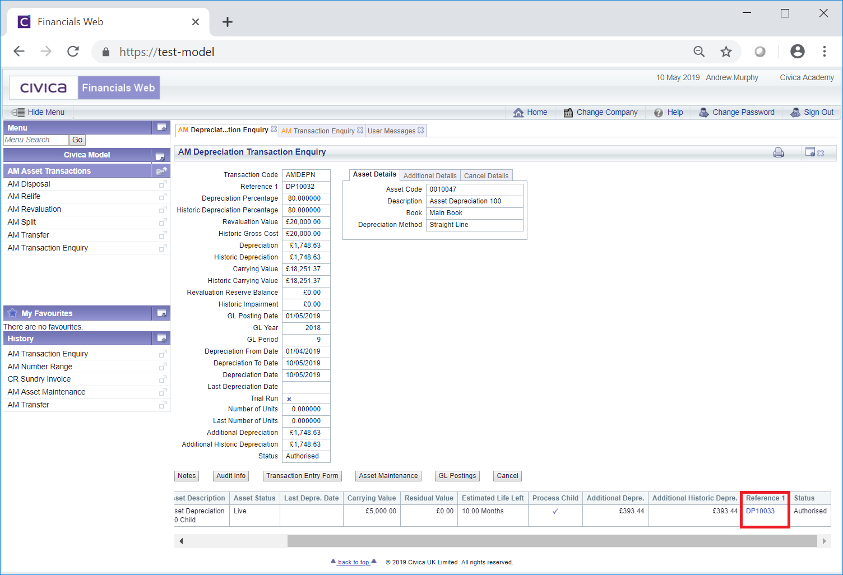Click the Sign Out icon
Viewport: 843px width, 575px height.
(x=795, y=113)
